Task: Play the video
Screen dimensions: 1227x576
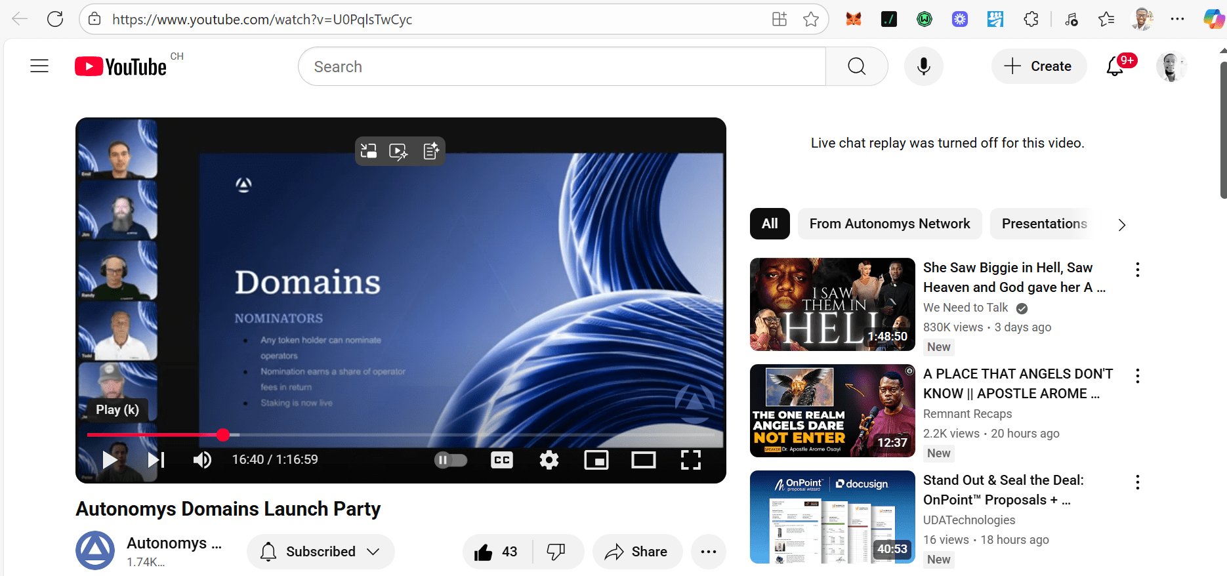Action: 110,459
